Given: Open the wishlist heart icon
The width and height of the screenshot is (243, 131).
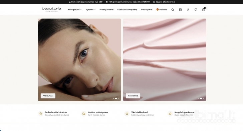Looking at the screenshot, I should (196, 10).
